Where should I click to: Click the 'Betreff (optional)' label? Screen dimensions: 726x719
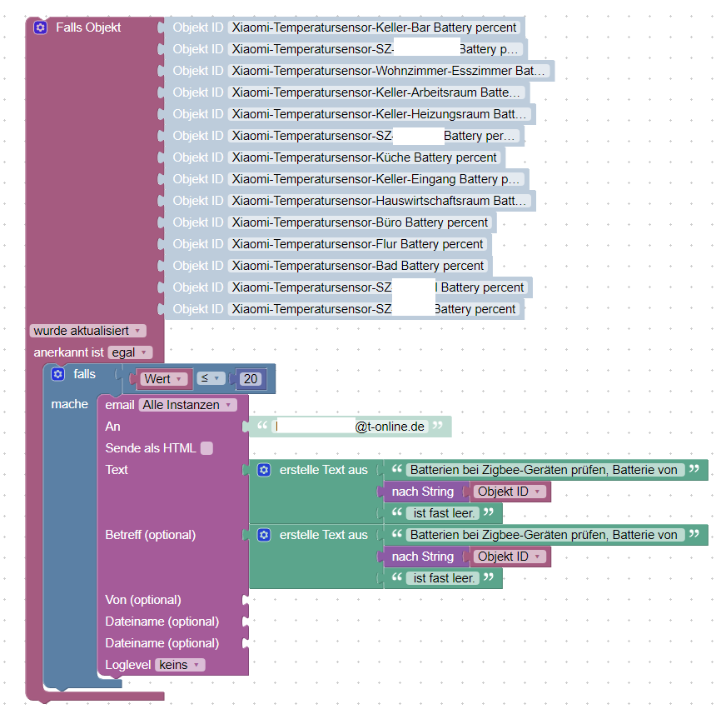[151, 535]
